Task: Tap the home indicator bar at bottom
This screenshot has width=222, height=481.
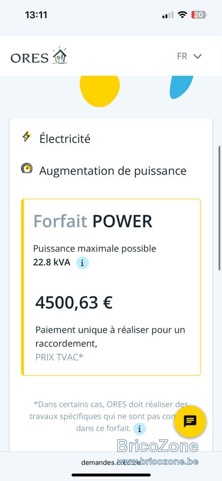Action: [x=111, y=475]
